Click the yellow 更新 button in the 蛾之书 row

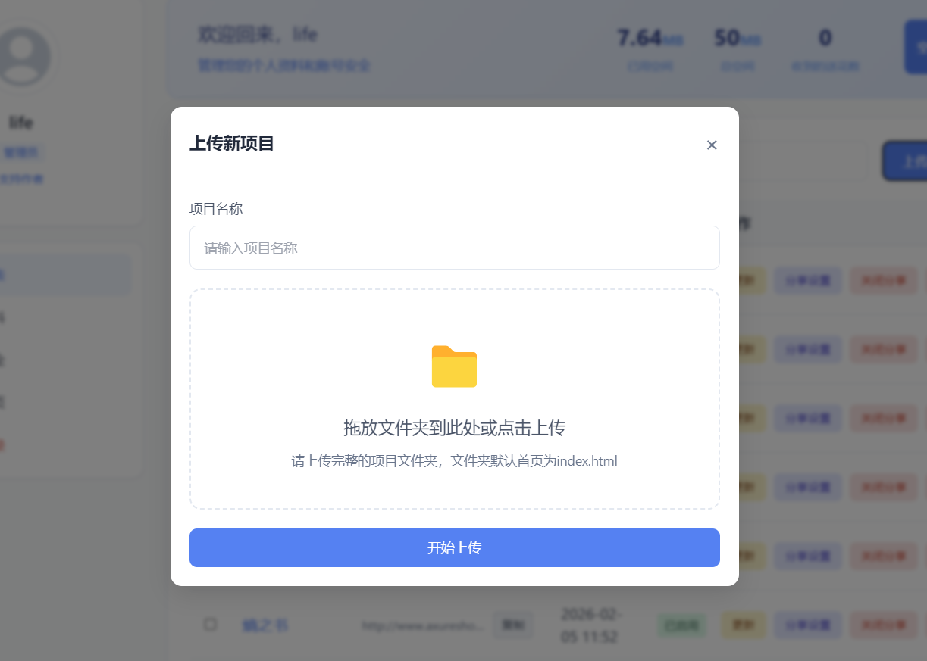(743, 625)
